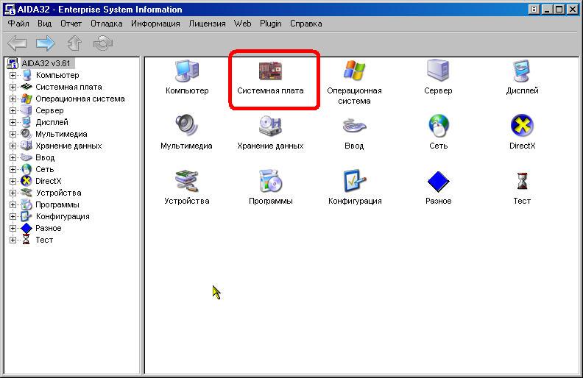Viewport: 583px width, 378px height.
Task: Open the Компьютер icon in main pane
Action: 187,72
